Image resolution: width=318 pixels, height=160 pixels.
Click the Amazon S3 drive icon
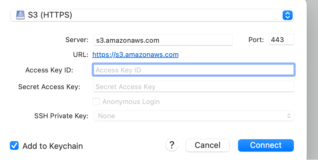click(20, 15)
